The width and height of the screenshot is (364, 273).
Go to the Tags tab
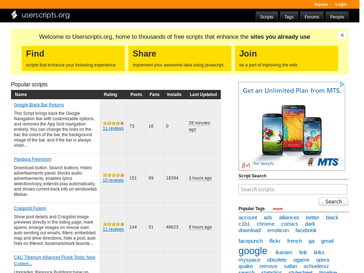pyautogui.click(x=289, y=17)
